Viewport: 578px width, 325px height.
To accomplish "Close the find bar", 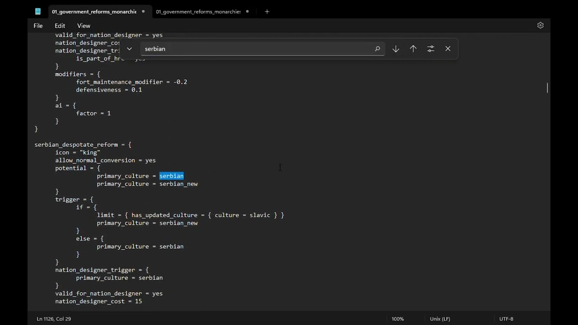I will (x=448, y=49).
